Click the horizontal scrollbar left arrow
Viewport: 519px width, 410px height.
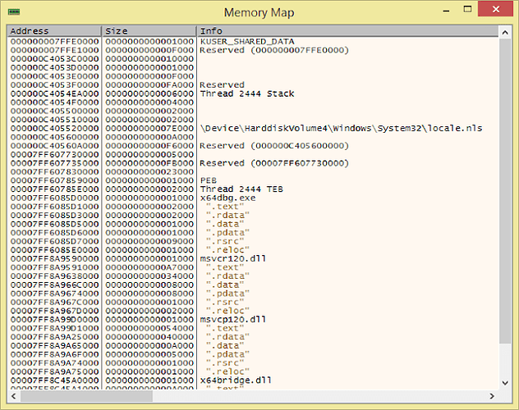click(x=13, y=396)
